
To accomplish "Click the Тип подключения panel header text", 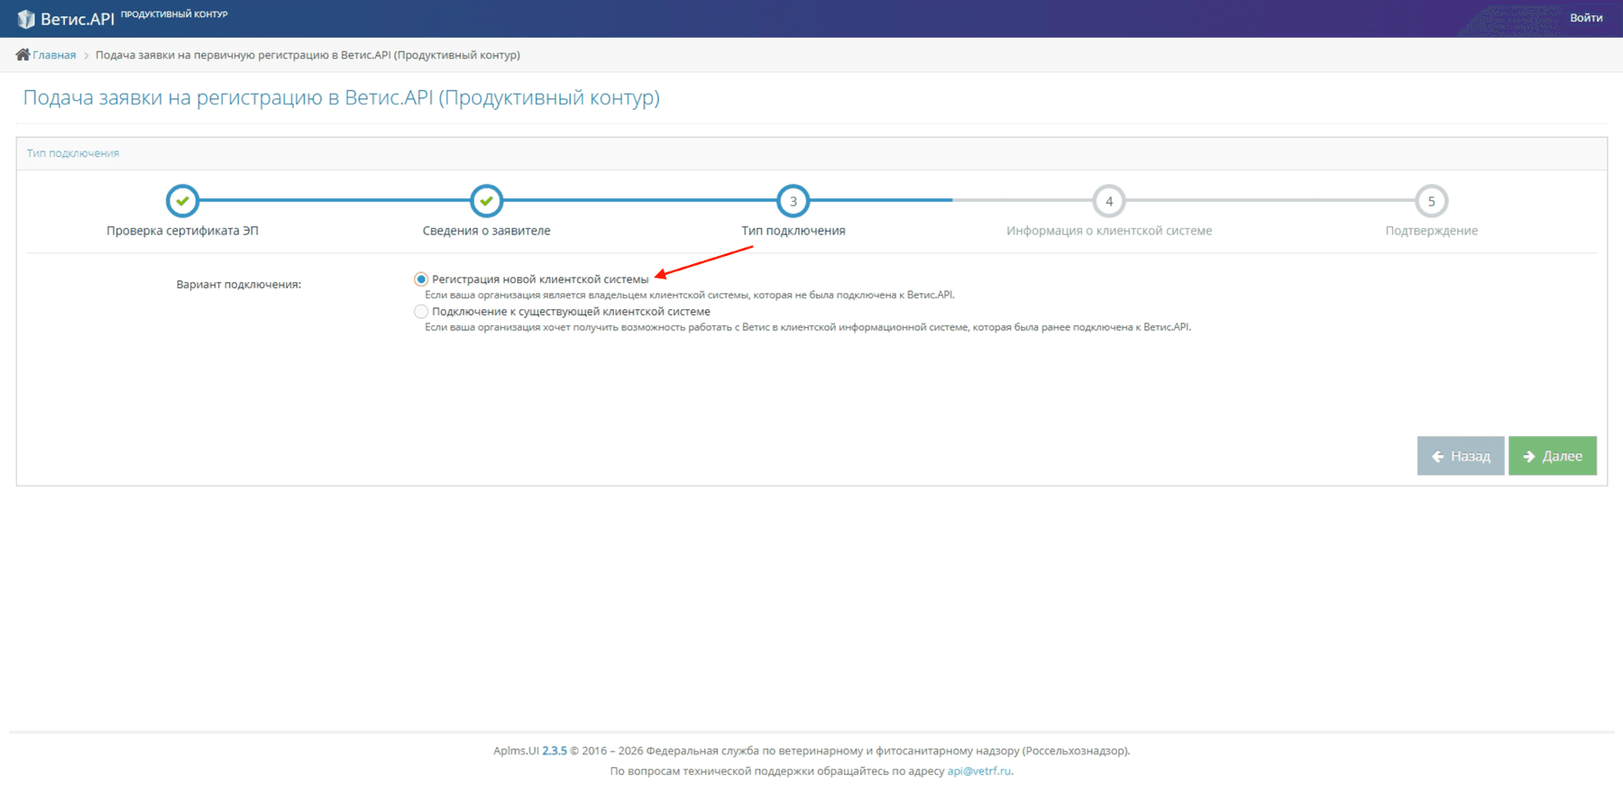I will click(x=73, y=153).
